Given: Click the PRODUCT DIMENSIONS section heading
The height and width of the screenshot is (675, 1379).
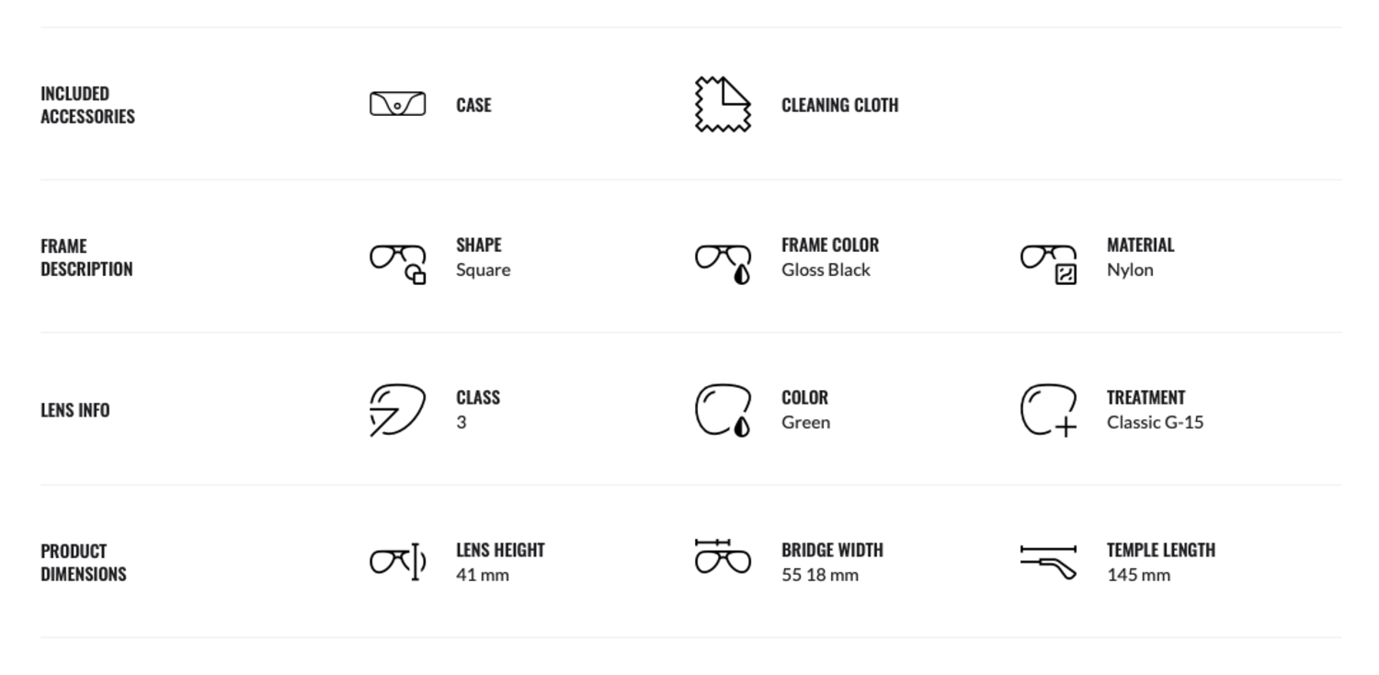Looking at the screenshot, I should pyautogui.click(x=84, y=563).
